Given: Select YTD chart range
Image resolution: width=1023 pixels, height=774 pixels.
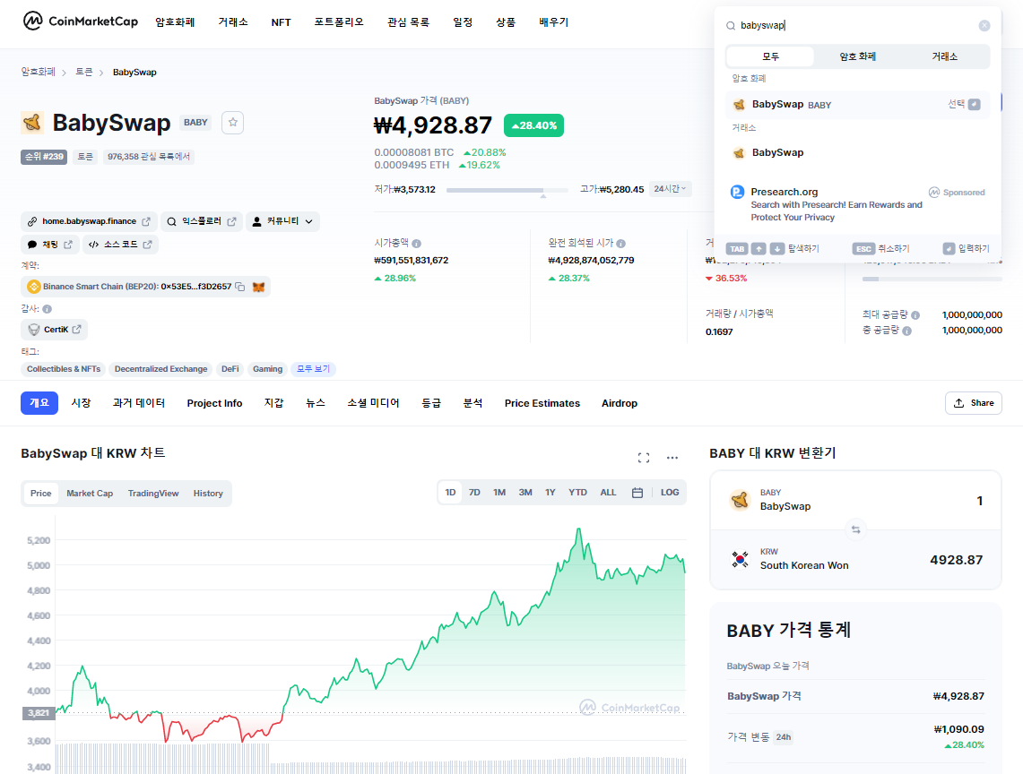Looking at the screenshot, I should pos(577,493).
